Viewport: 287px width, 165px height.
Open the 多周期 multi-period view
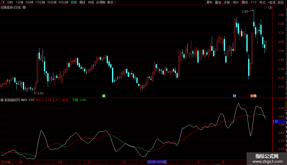click(101, 2)
